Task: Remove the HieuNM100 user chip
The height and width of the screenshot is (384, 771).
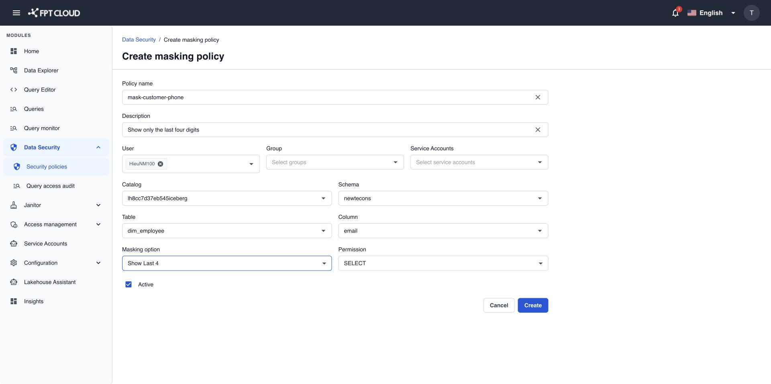Action: pos(160,164)
